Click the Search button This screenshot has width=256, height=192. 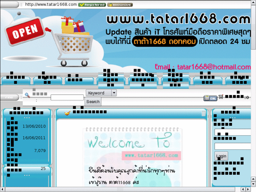(93, 102)
